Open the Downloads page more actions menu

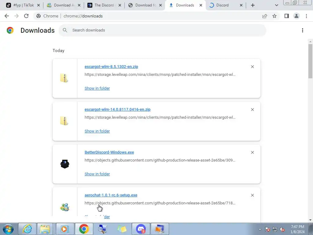point(303,30)
